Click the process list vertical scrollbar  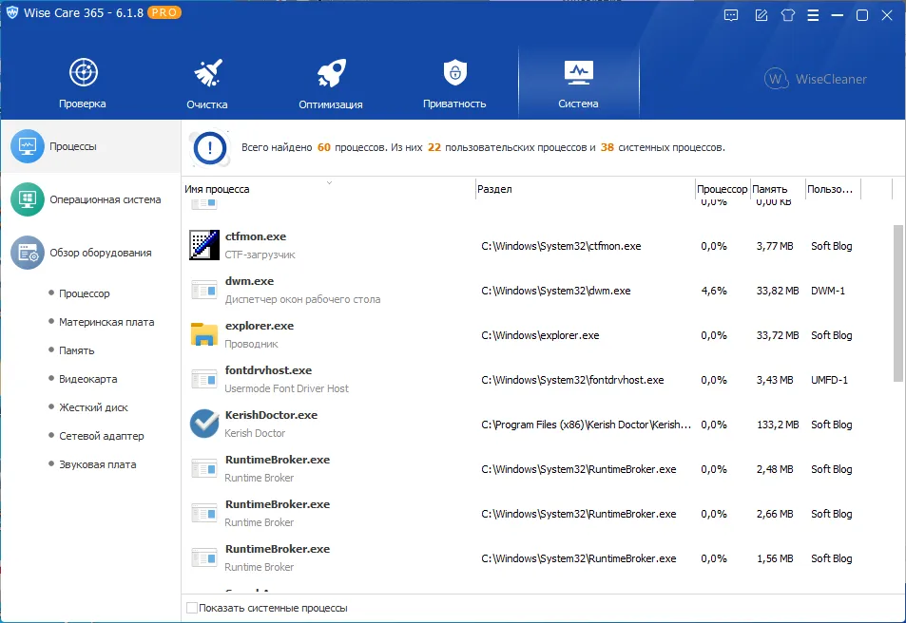tap(897, 303)
